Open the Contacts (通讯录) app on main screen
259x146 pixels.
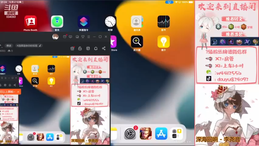tap(137, 22)
